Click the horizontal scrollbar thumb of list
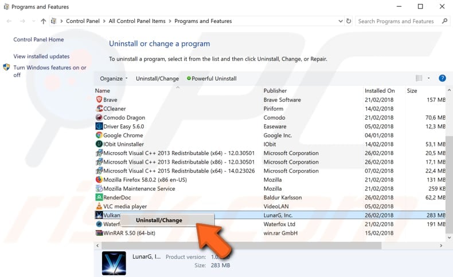The image size is (453, 277). (241, 246)
